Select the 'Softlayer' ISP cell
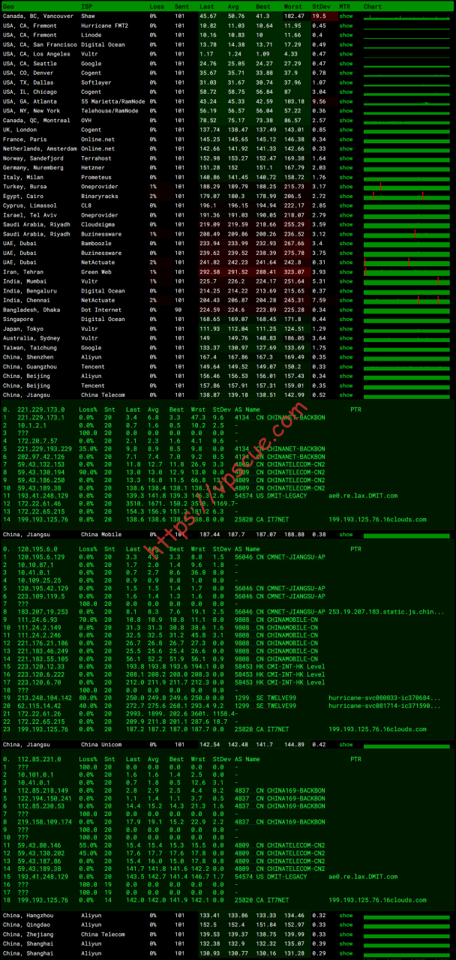456x960 pixels. click(x=96, y=82)
